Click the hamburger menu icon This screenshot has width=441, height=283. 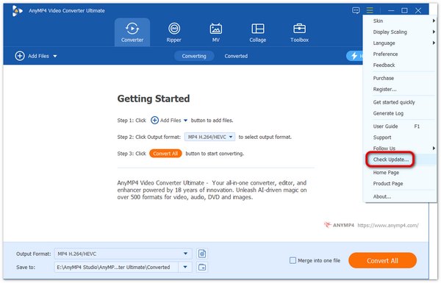point(370,11)
